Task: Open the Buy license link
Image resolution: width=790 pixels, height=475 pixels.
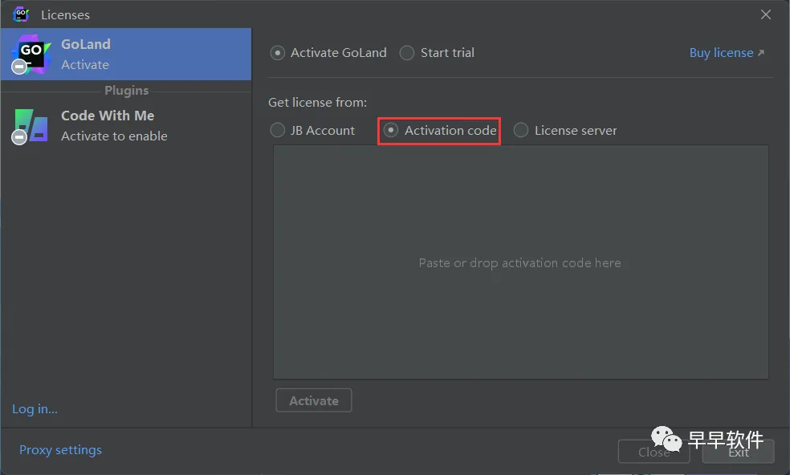Action: [721, 53]
